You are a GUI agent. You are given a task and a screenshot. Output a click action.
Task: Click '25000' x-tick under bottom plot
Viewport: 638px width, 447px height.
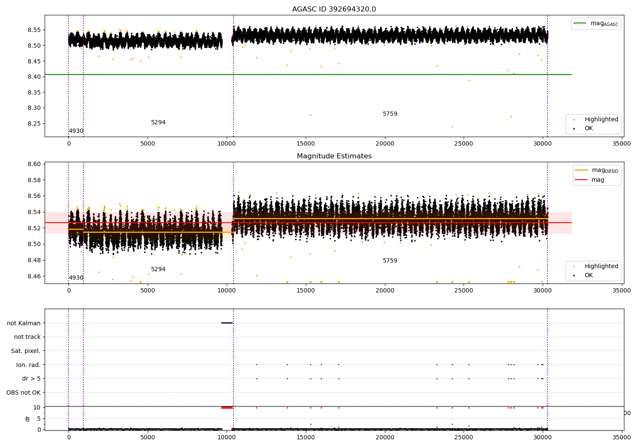click(x=464, y=437)
